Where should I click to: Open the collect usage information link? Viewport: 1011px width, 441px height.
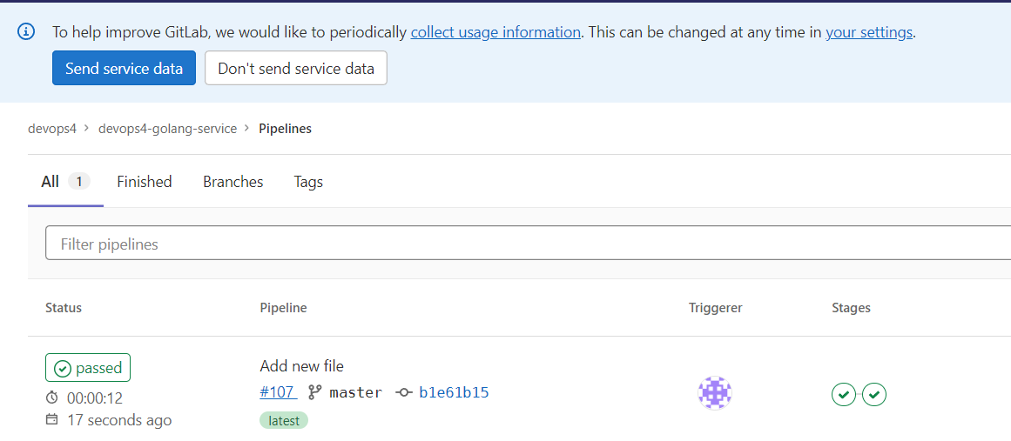click(x=495, y=32)
